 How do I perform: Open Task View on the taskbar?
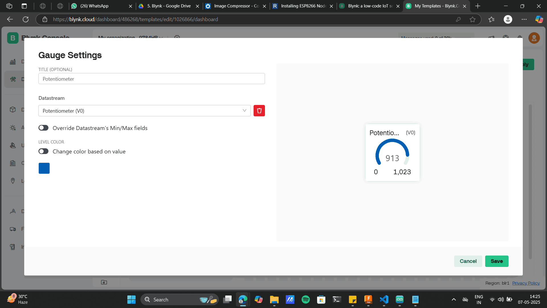(227, 299)
